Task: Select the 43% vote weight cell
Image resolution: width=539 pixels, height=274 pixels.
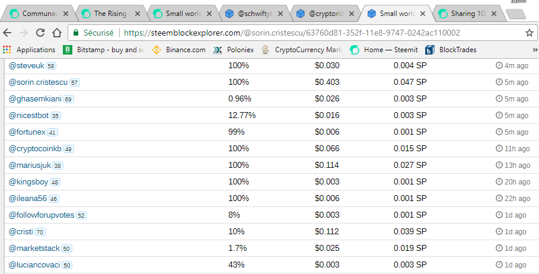Action: [237, 265]
